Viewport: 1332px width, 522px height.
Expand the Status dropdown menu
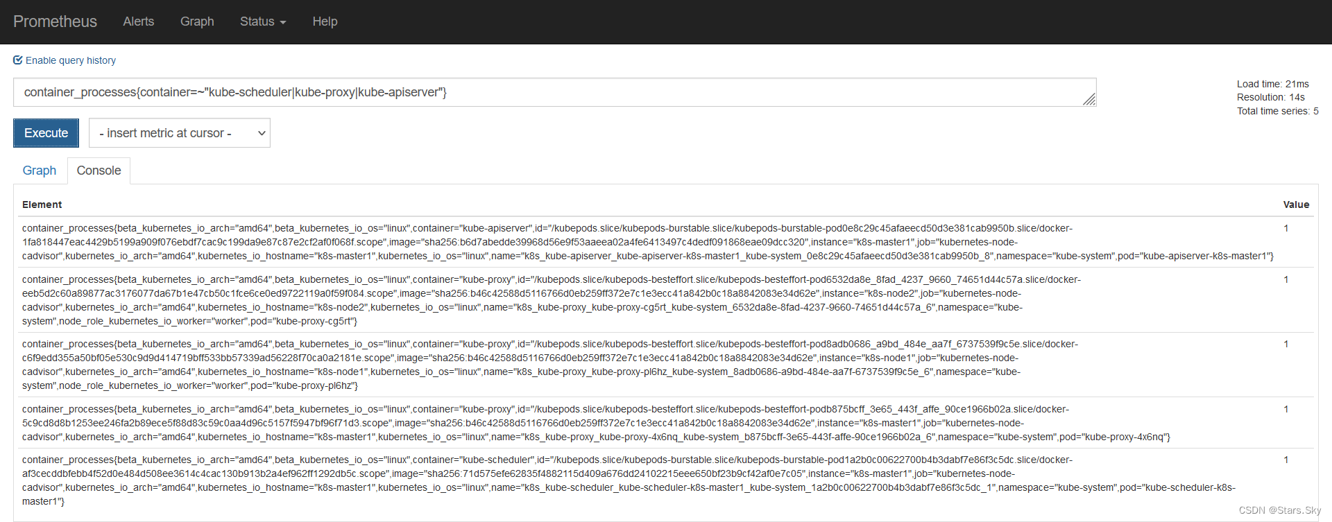[263, 21]
